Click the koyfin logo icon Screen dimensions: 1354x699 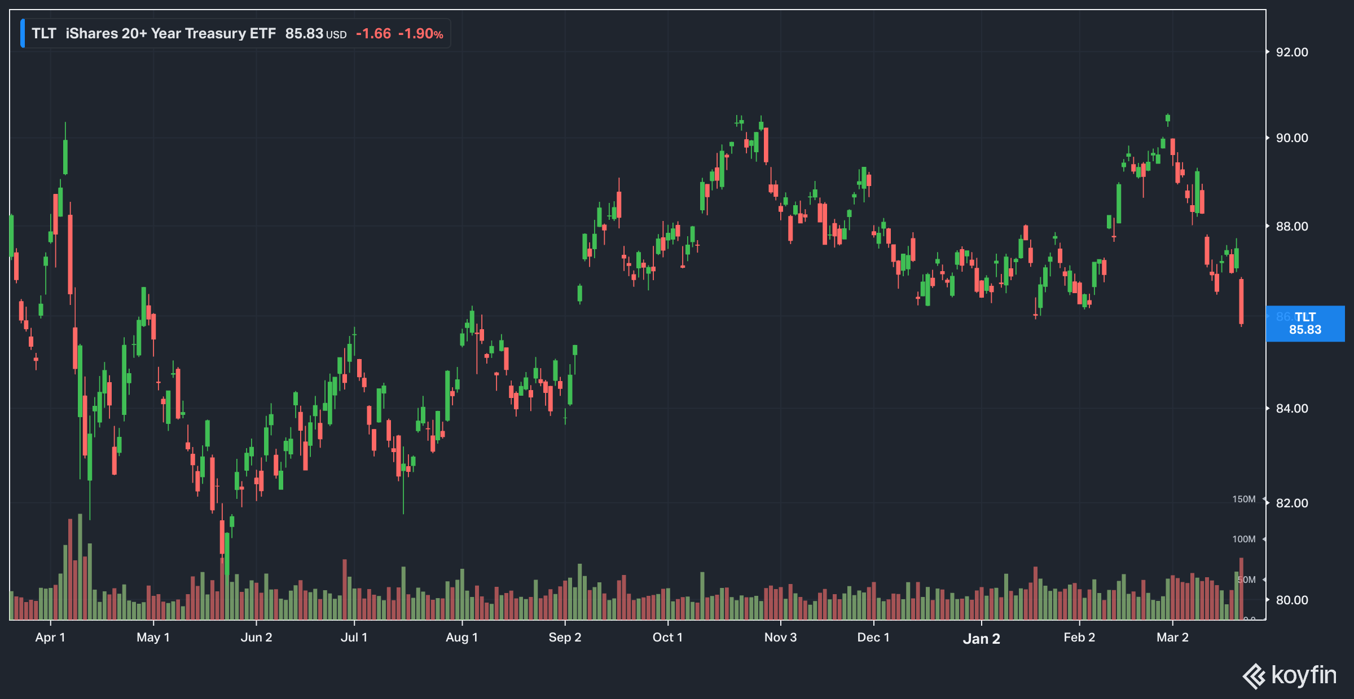[1254, 676]
